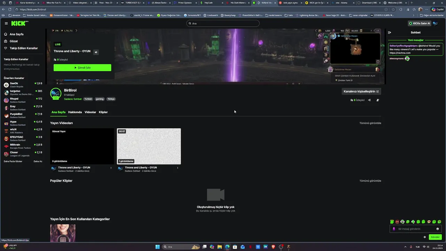Open browser settings three-dot menu
This screenshot has width=446, height=251.
[x=427, y=9]
